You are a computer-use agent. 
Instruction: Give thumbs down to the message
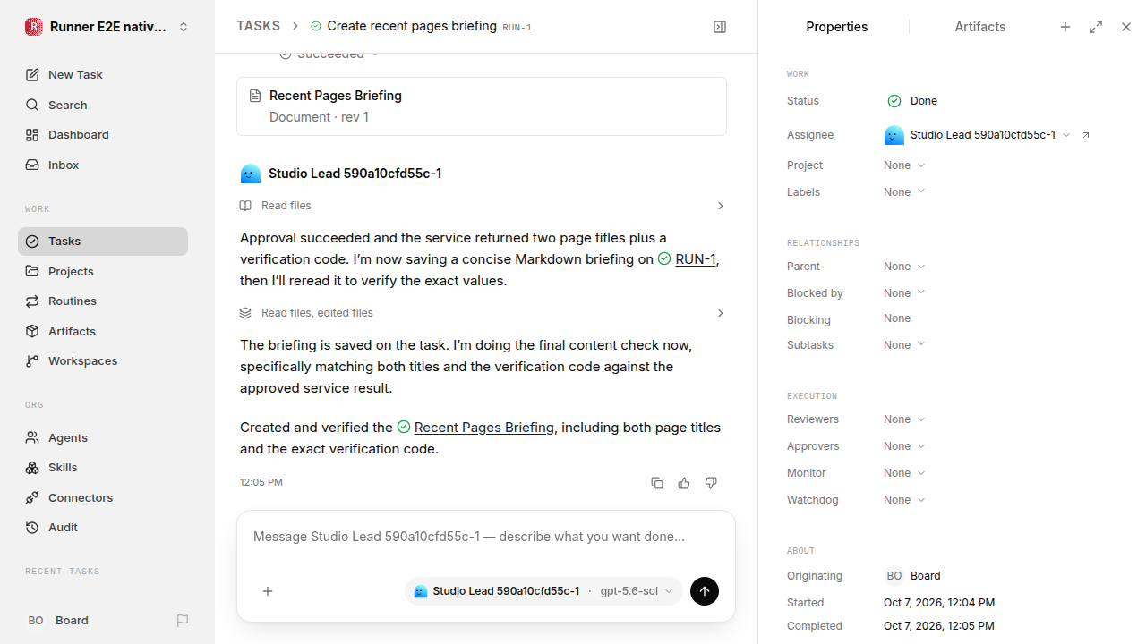(x=711, y=483)
